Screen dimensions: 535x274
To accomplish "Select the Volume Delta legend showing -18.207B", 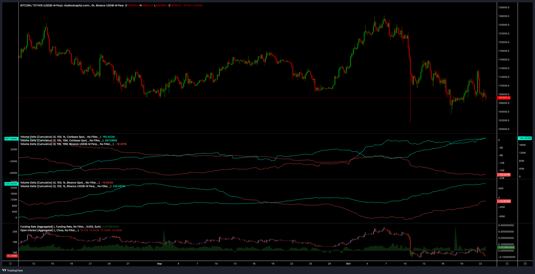I will (x=67, y=144).
